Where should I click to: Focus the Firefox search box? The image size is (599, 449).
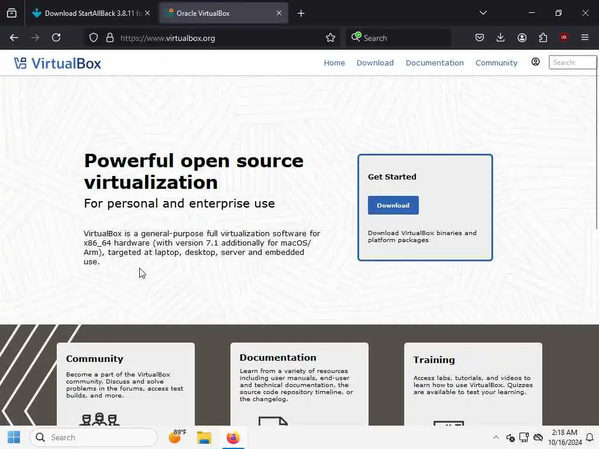click(399, 38)
